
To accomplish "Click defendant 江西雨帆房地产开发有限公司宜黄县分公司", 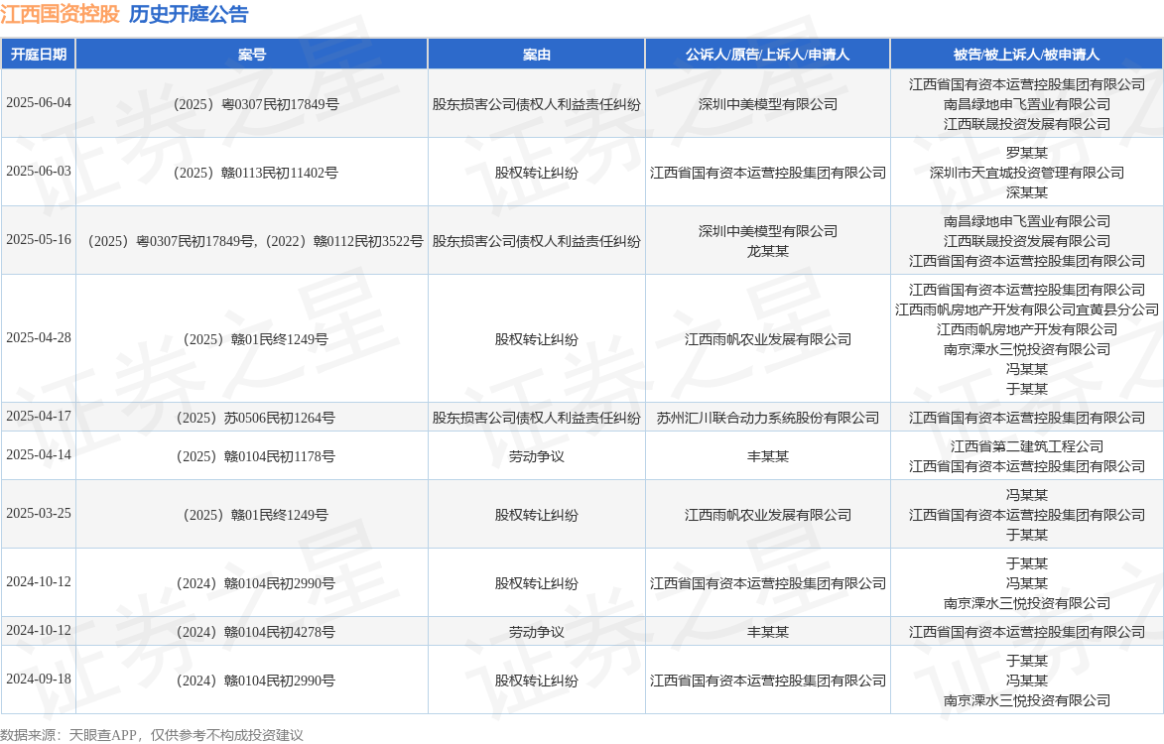I will tap(1027, 310).
